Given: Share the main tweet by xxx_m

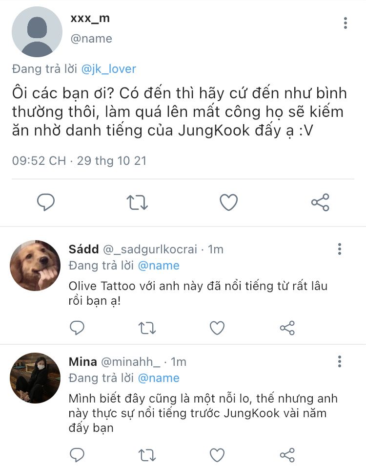Looking at the screenshot, I should (x=320, y=202).
